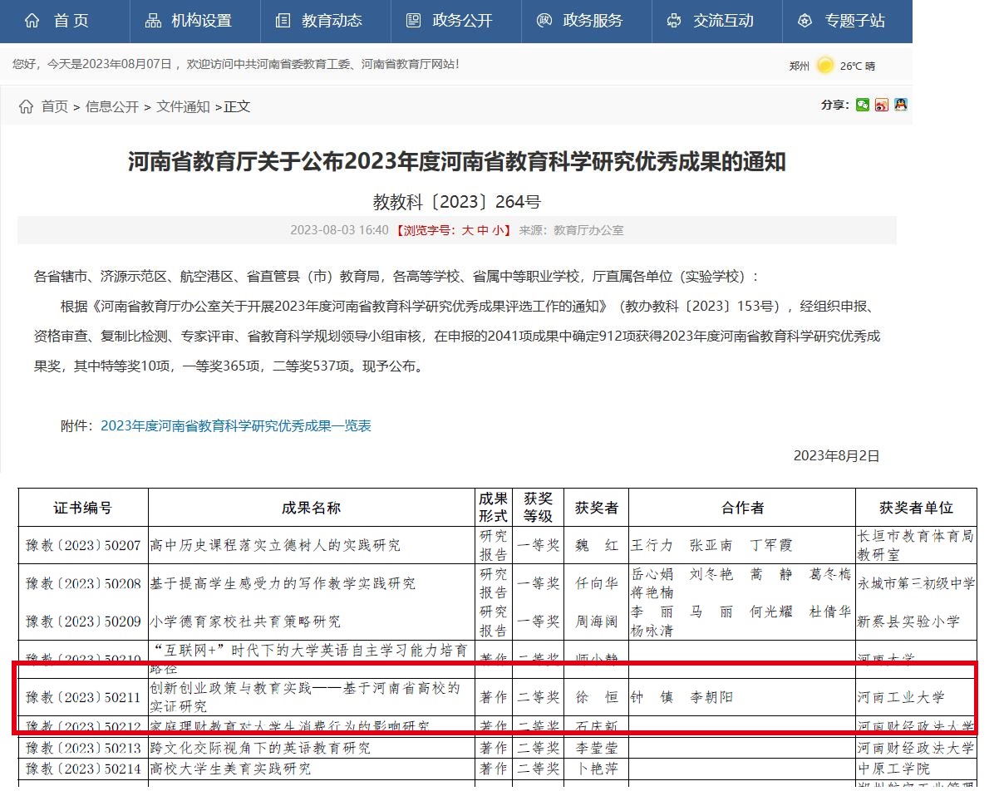Click the breadcrumb house icon

(x=26, y=106)
